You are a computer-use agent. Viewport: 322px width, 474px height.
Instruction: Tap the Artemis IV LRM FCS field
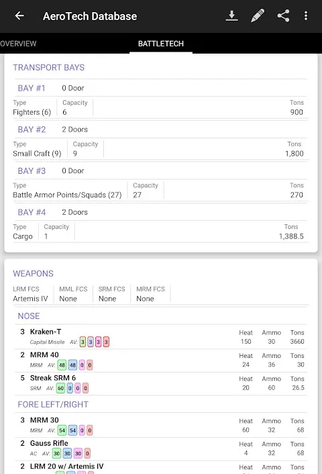click(x=30, y=294)
